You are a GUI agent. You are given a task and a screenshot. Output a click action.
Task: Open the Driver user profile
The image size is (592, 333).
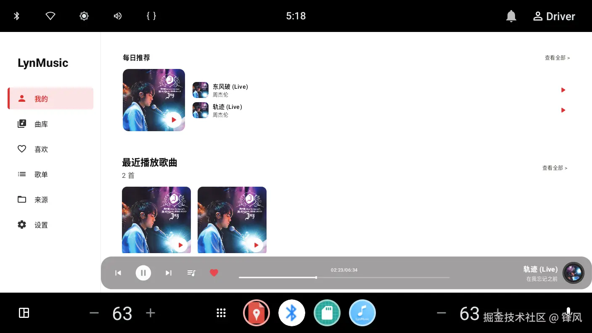click(x=554, y=16)
